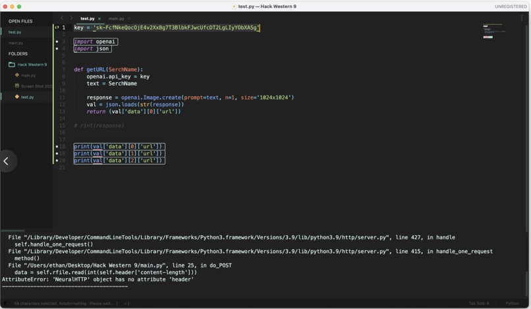Open the Tab Size: 4 indentation menu
The width and height of the screenshot is (531, 309).
click(x=479, y=303)
